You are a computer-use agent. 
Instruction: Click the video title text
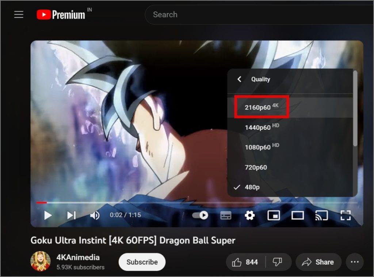click(x=133, y=240)
